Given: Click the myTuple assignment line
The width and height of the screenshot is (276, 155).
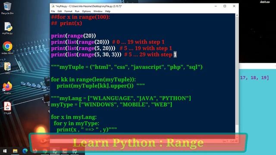Looking at the screenshot, I should click(127, 67).
